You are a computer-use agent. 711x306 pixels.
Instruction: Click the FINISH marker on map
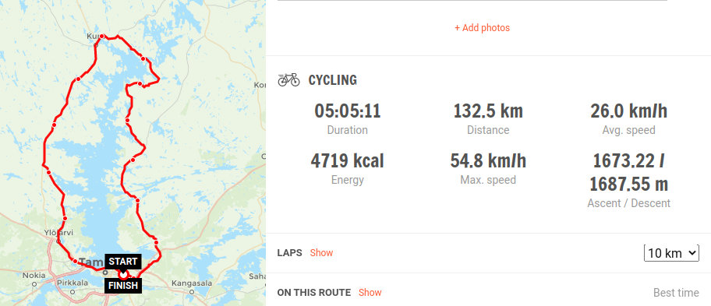(123, 286)
